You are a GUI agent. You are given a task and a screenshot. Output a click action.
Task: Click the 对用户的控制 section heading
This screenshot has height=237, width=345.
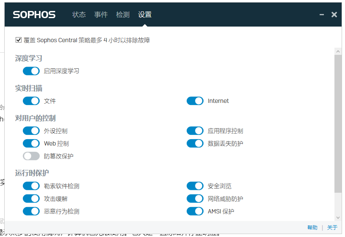coord(35,118)
